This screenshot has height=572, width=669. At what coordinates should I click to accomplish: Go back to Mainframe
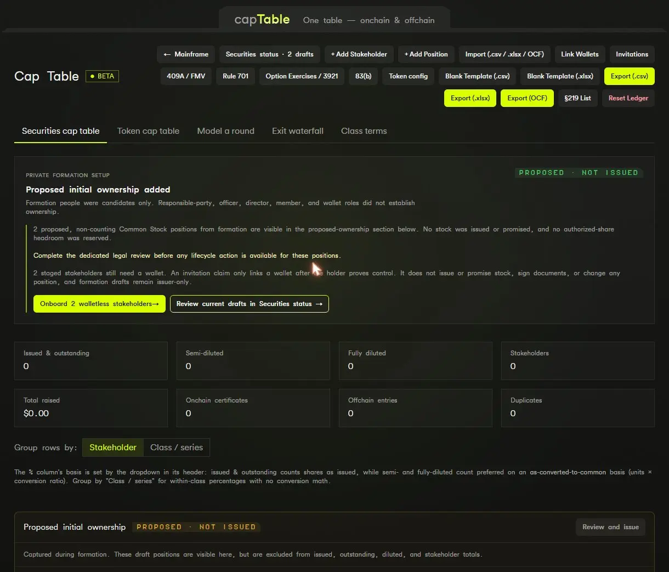186,54
